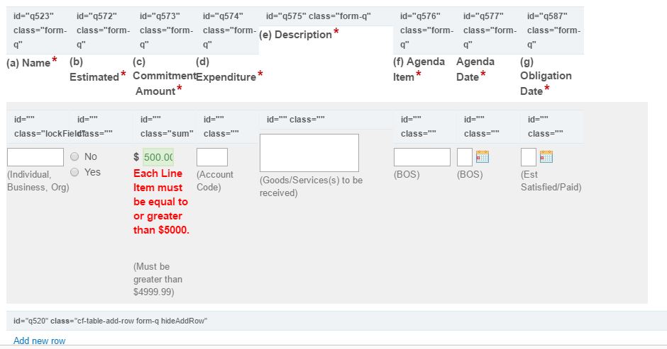Click the id="q572" debug label
Image resolution: width=667 pixels, height=349 pixels.
tap(103, 30)
